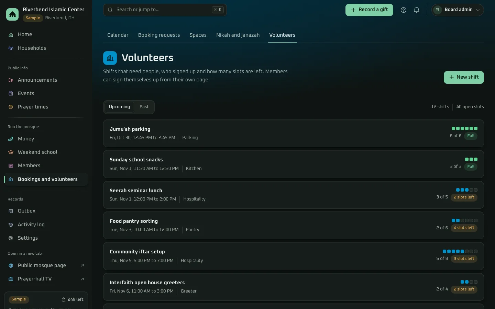Create a New shift

coord(464,77)
